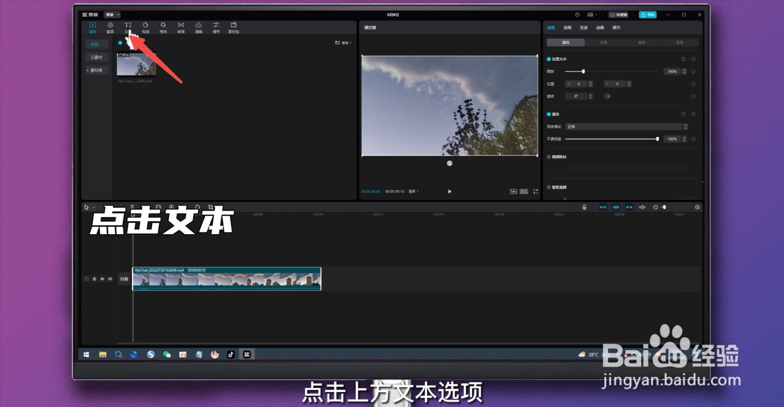Screen dimensions: 784x407
Task: Open the 音频 audio tab
Action: pos(110,27)
